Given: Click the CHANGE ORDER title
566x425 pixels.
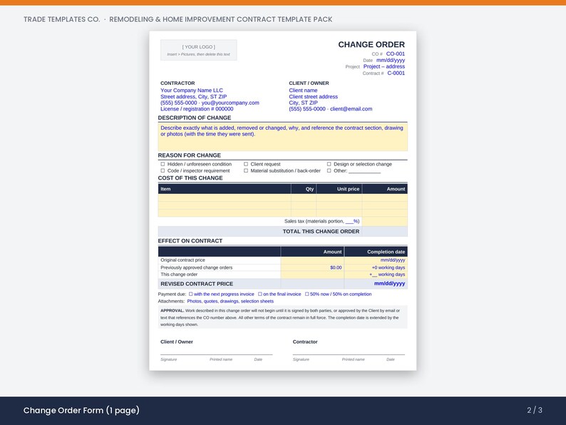Looking at the screenshot, I should (371, 44).
